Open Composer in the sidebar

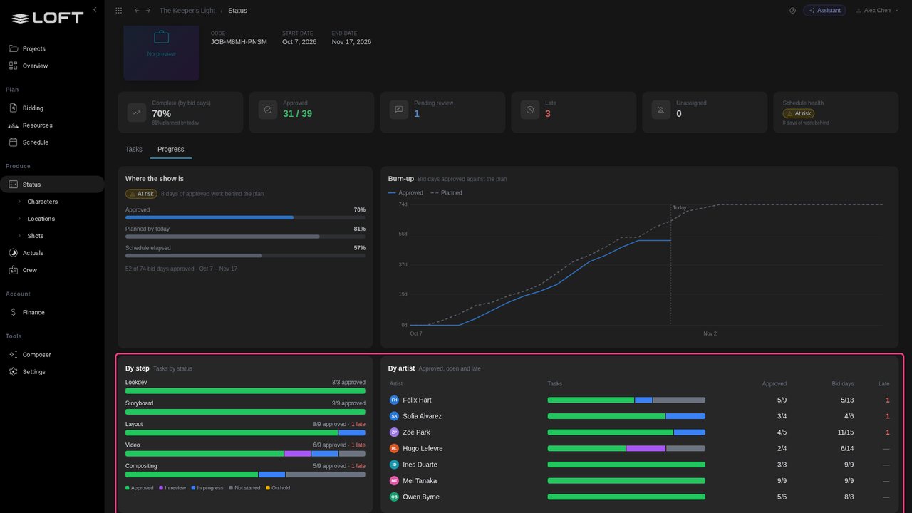pos(52,355)
